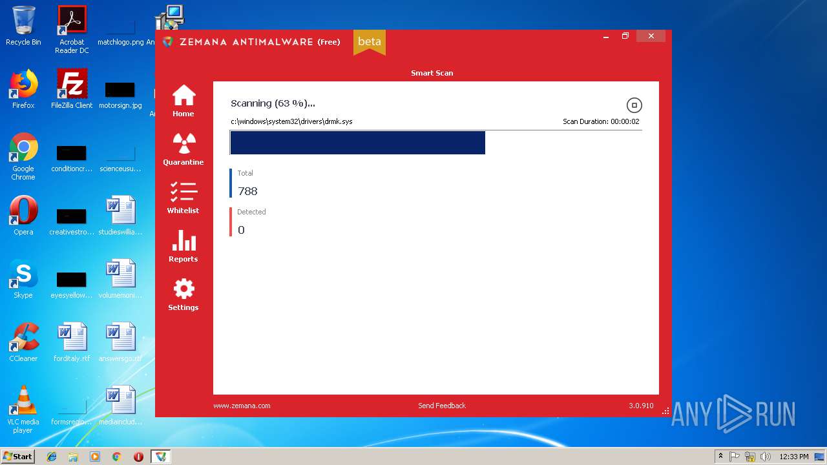
Task: Open the Quarantine section
Action: coord(183,149)
